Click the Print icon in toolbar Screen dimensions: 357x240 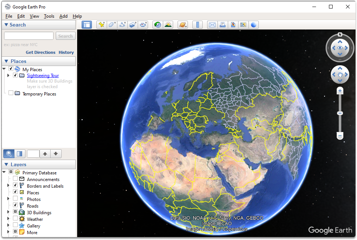point(223,25)
